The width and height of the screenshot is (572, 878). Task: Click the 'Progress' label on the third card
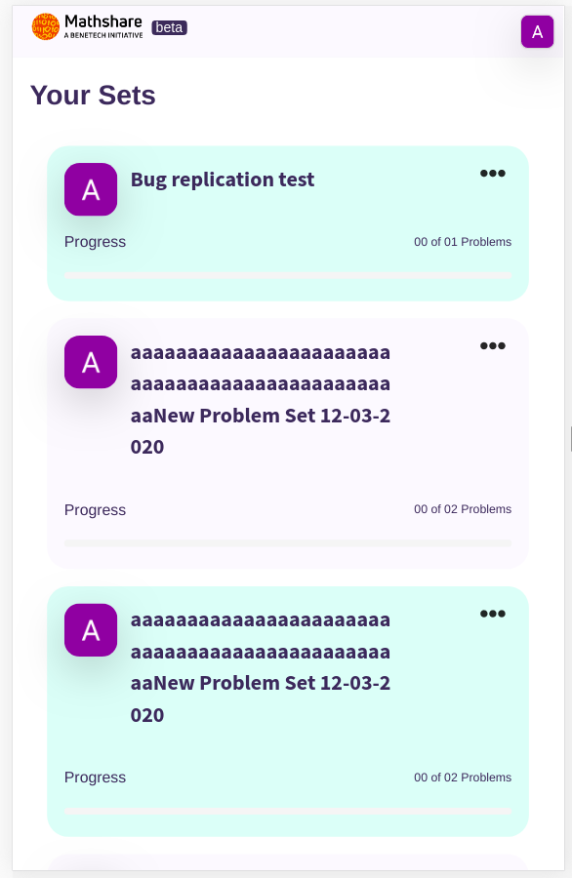(x=94, y=778)
